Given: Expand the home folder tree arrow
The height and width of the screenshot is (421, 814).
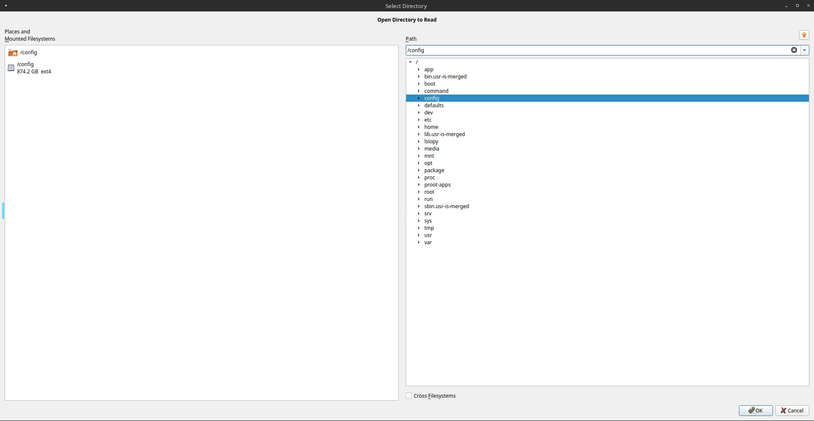Looking at the screenshot, I should (x=419, y=127).
